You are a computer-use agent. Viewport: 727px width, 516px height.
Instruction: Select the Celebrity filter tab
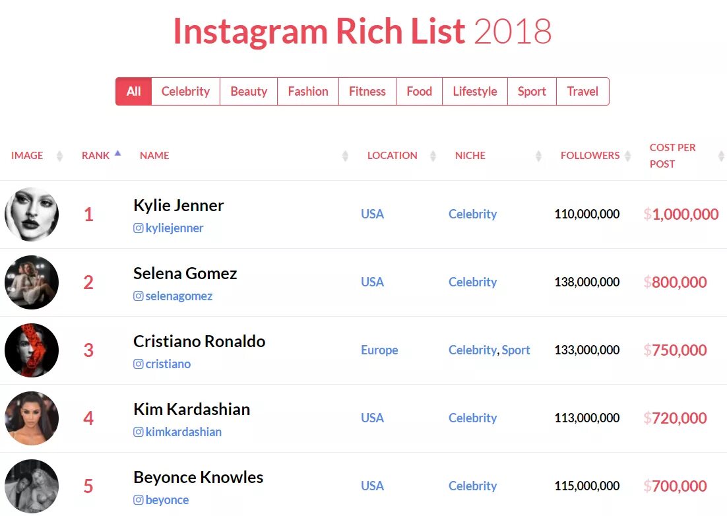[x=185, y=92]
